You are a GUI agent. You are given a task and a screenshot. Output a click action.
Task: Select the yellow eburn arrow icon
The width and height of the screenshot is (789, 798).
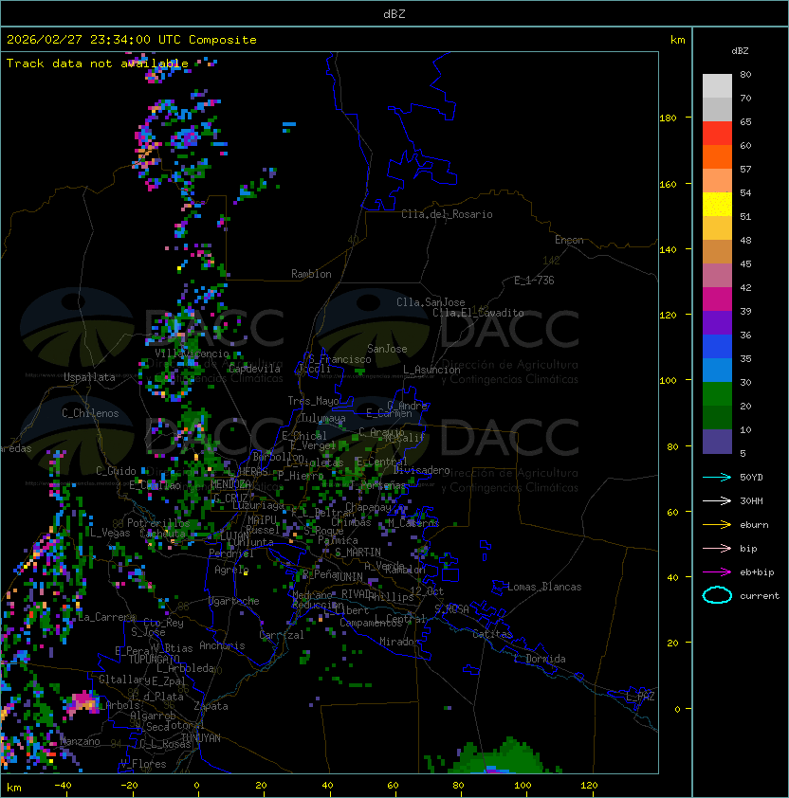coord(717,525)
